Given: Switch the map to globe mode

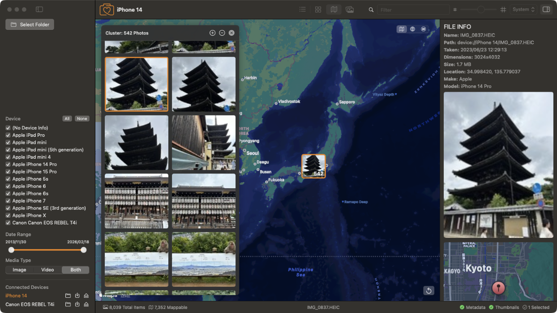Looking at the screenshot, I should pyautogui.click(x=412, y=29).
